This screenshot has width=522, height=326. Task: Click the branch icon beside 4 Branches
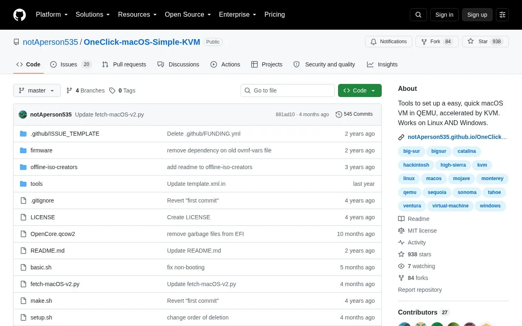pyautogui.click(x=69, y=90)
